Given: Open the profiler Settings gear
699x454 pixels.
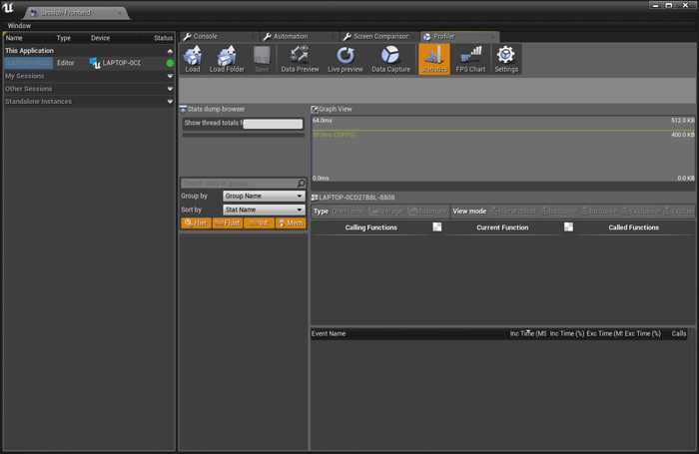Looking at the screenshot, I should click(506, 59).
